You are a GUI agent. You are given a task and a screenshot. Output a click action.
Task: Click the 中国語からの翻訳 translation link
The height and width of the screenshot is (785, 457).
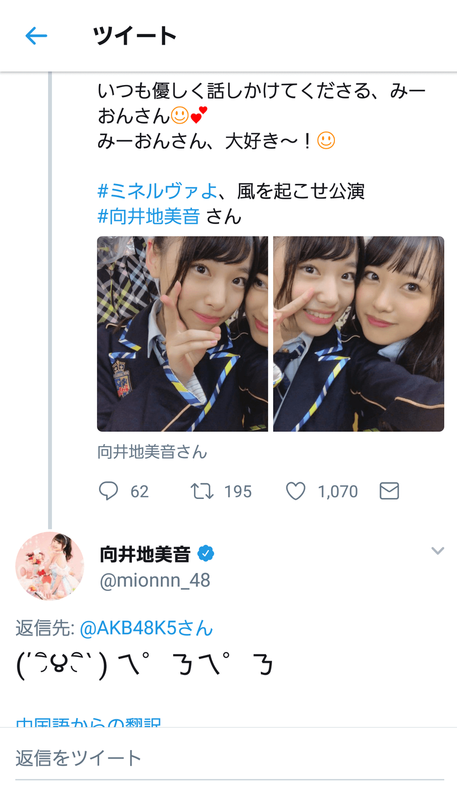88,722
